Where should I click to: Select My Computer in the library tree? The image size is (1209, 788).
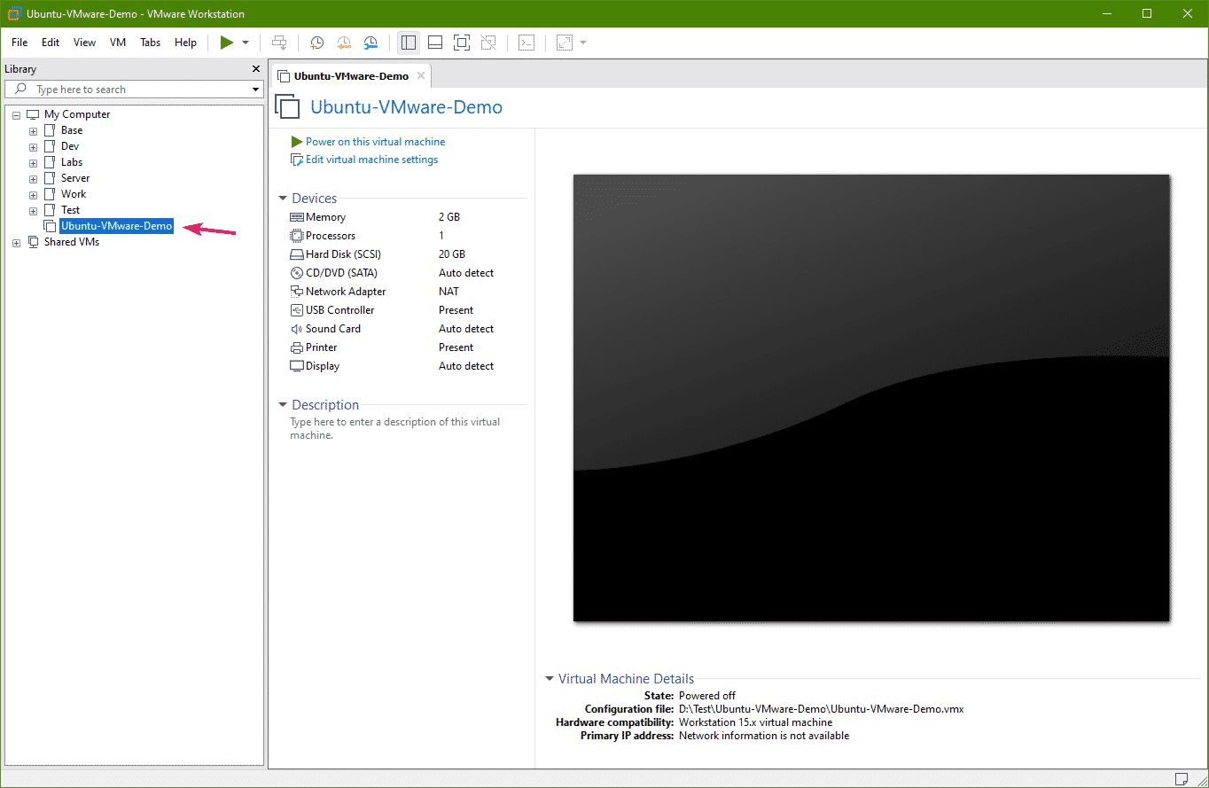77,114
